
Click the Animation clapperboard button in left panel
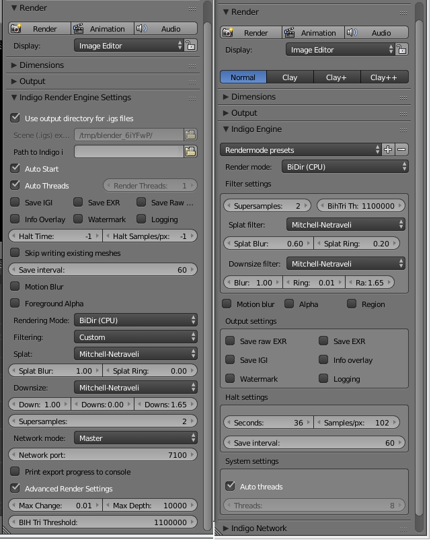[x=102, y=29]
